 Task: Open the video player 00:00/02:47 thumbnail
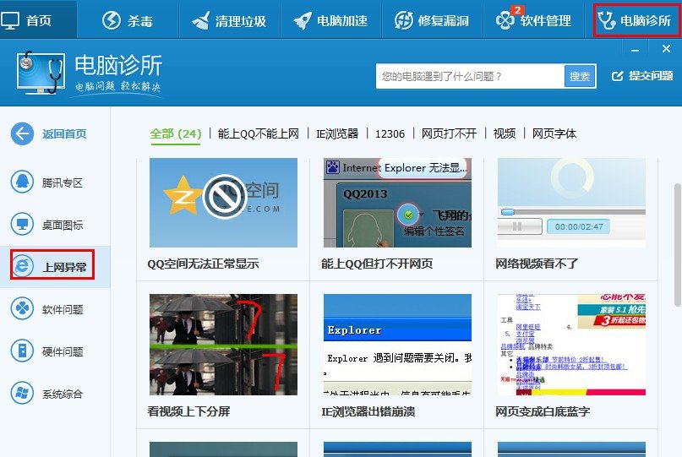(571, 203)
